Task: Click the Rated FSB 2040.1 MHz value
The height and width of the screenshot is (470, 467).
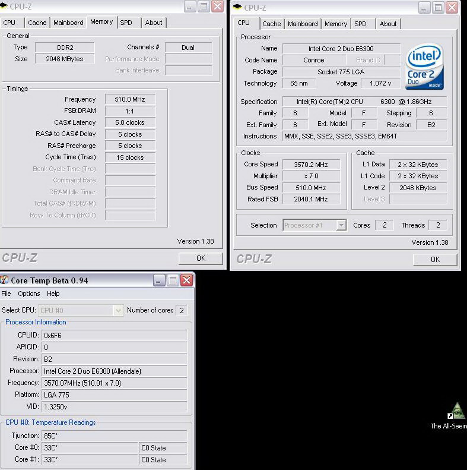Action: [x=311, y=199]
